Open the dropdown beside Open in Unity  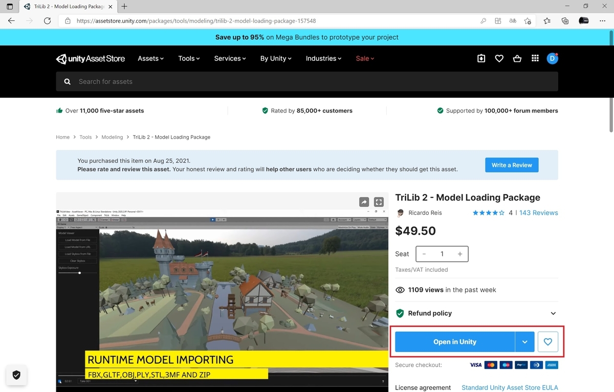click(x=525, y=342)
